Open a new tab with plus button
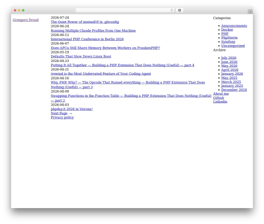Image resolution: width=264 pixels, height=224 pixels. (250, 12)
